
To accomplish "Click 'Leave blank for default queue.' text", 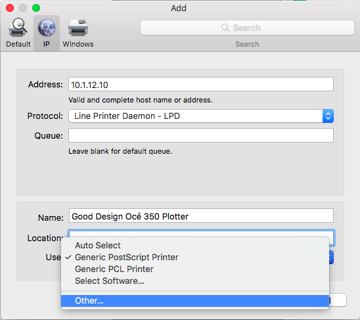I will tap(120, 151).
